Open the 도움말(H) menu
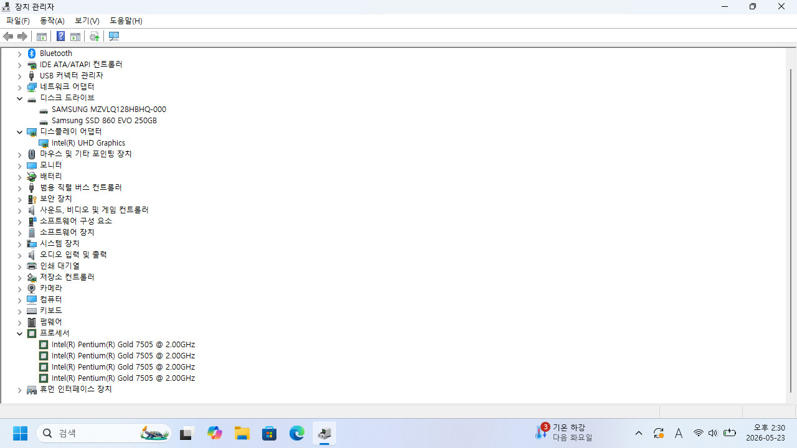The width and height of the screenshot is (797, 448). click(x=126, y=21)
